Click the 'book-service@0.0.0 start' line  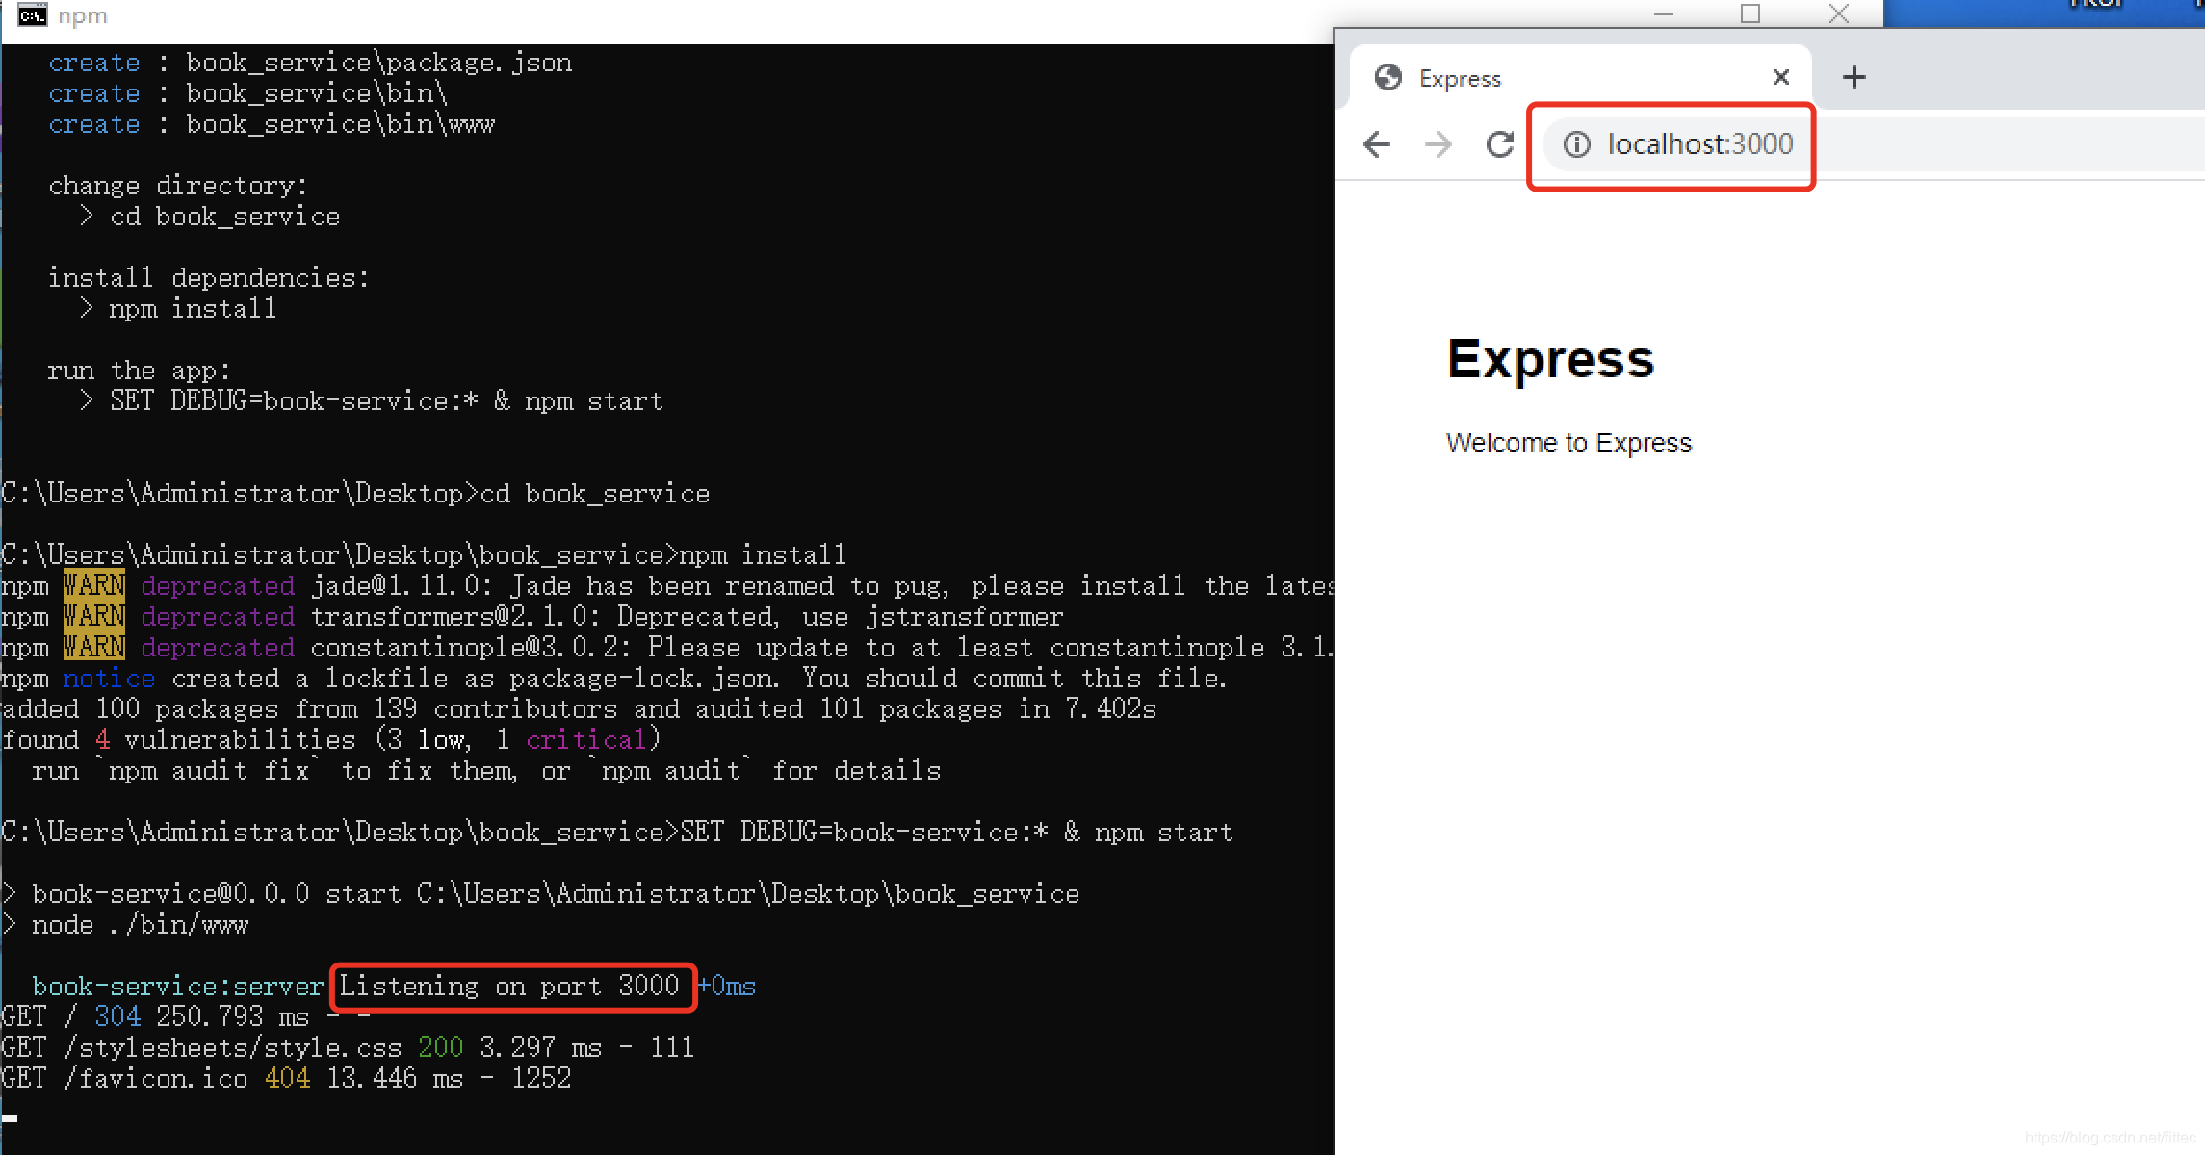[540, 894]
